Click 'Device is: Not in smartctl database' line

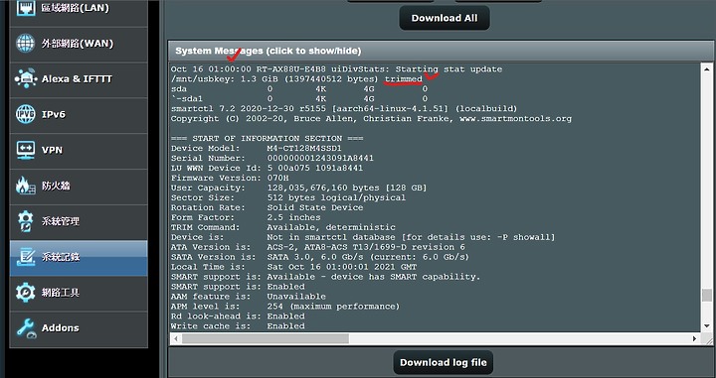click(x=363, y=237)
